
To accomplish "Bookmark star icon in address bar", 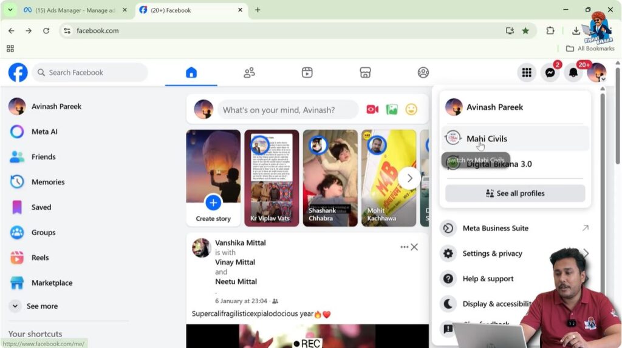I will [525, 30].
